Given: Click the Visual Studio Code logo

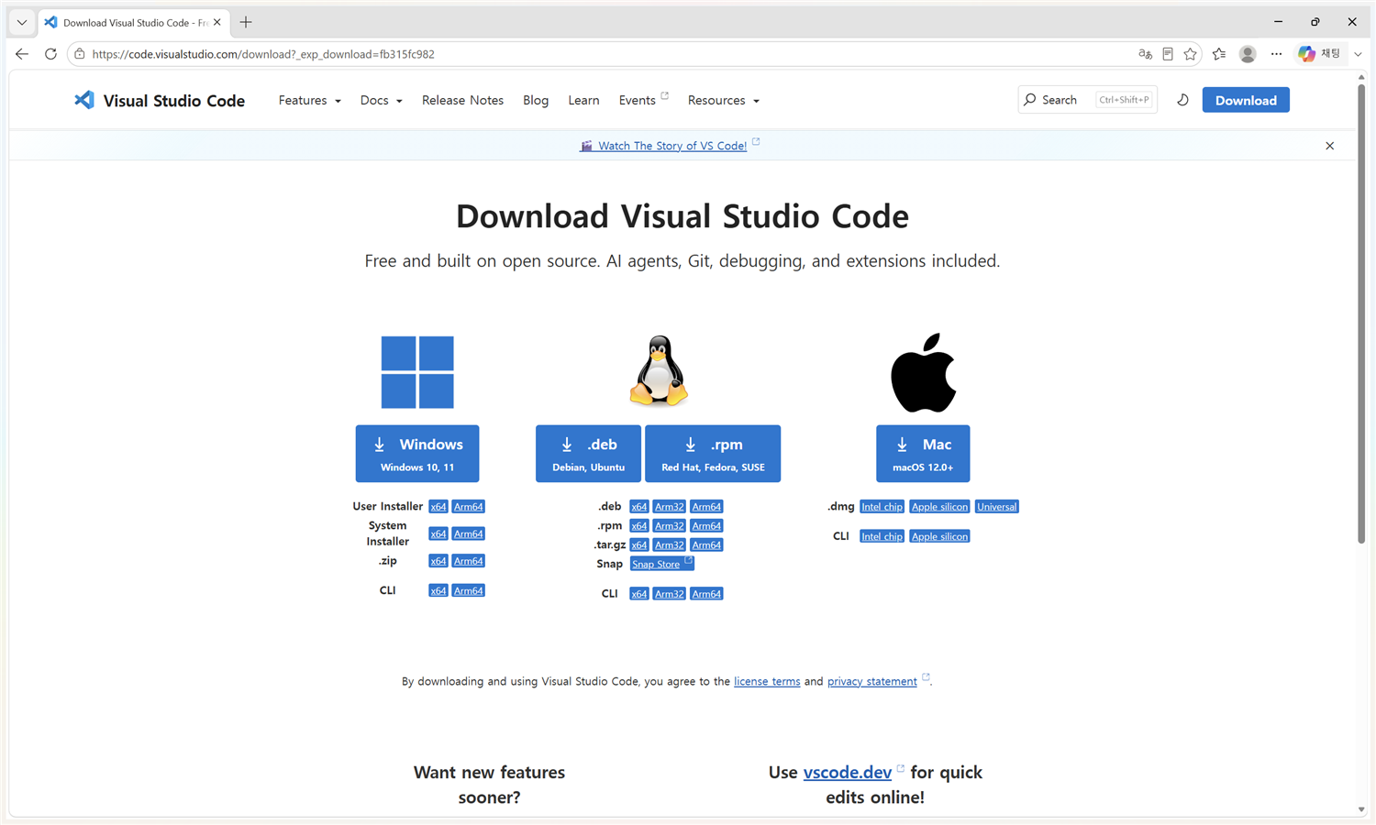Looking at the screenshot, I should pyautogui.click(x=160, y=101).
